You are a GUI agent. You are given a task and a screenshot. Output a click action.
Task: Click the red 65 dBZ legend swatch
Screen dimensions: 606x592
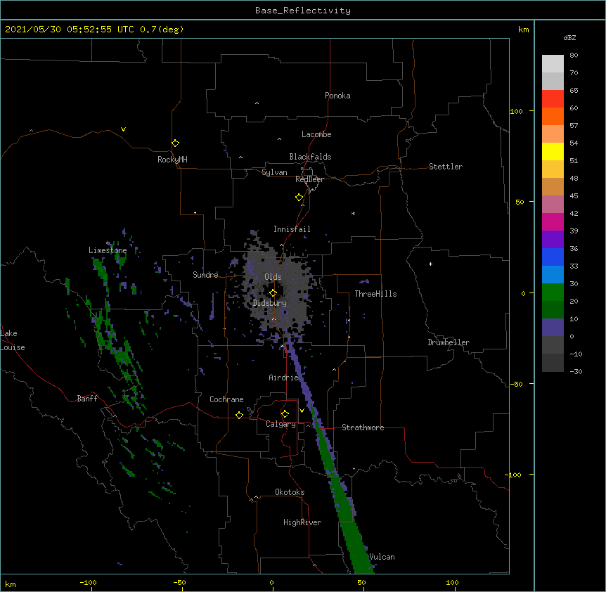point(553,98)
